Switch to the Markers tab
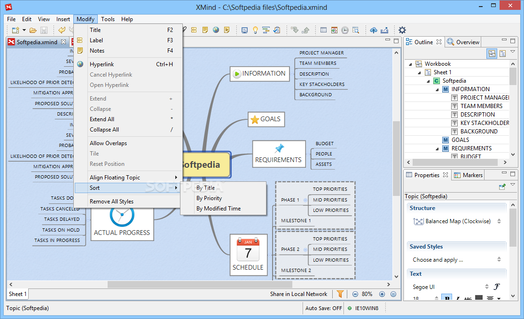This screenshot has height=319, width=524. coord(468,175)
